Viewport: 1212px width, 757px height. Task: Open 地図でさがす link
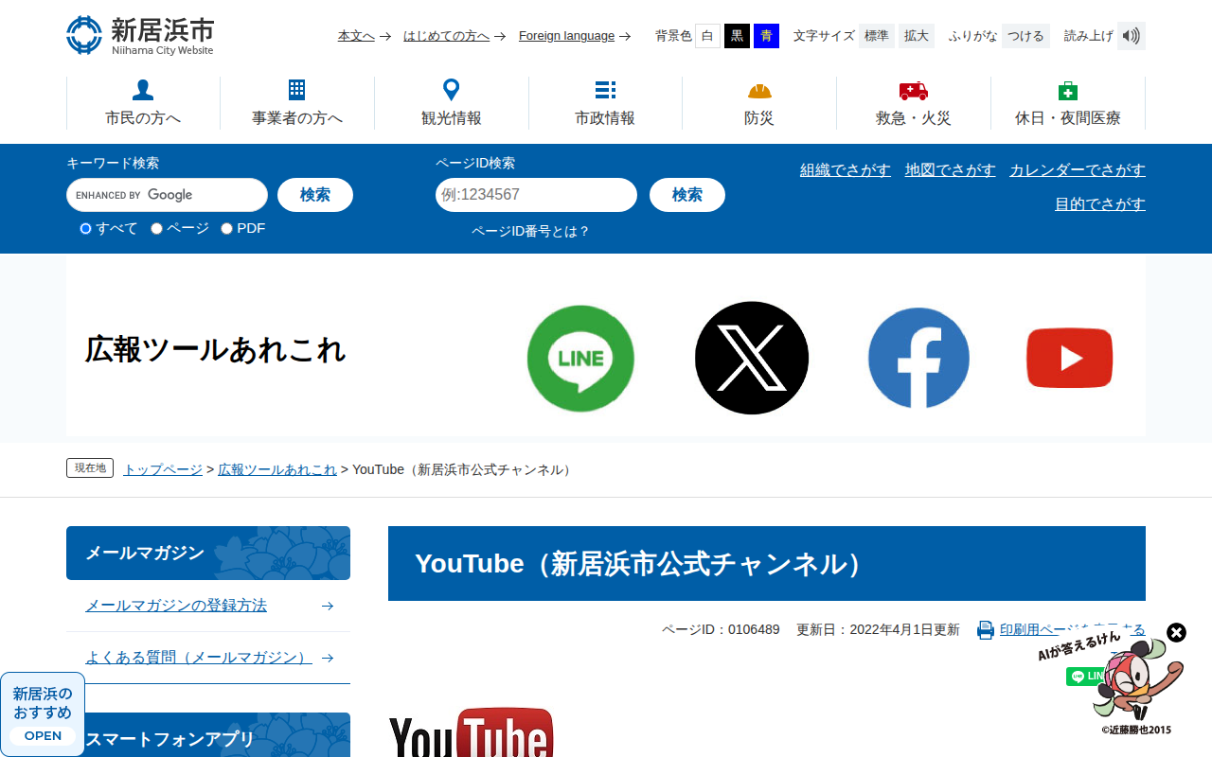point(951,170)
